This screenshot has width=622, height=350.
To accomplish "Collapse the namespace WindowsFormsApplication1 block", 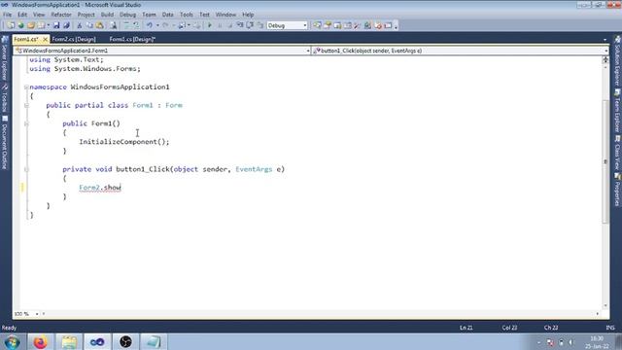I will (26, 87).
